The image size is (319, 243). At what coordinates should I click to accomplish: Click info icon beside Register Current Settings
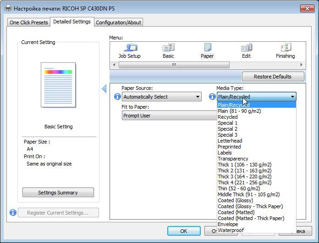(x=13, y=212)
